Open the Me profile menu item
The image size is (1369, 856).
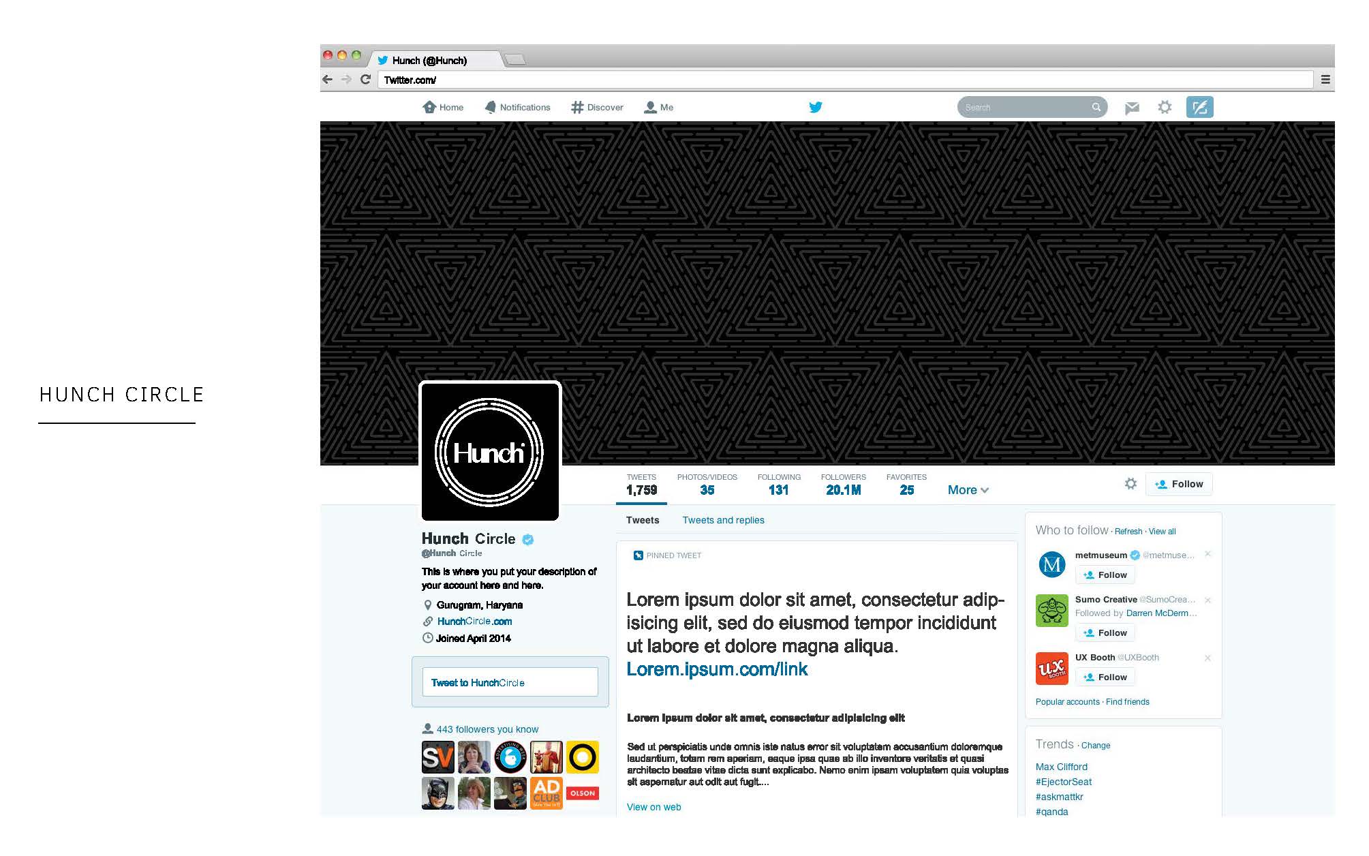(x=658, y=107)
